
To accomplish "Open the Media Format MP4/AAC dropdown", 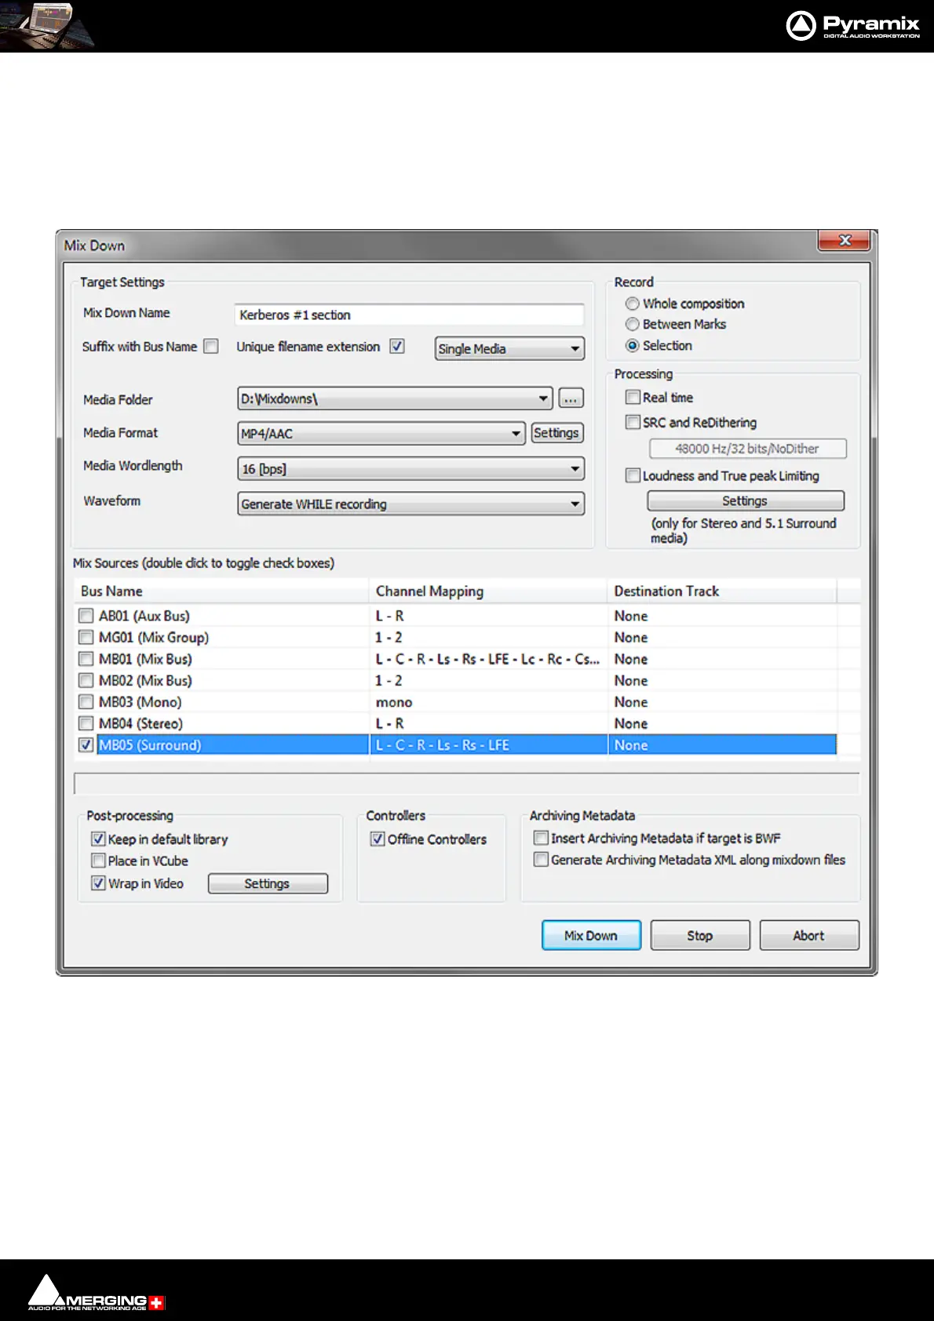I will coord(381,433).
